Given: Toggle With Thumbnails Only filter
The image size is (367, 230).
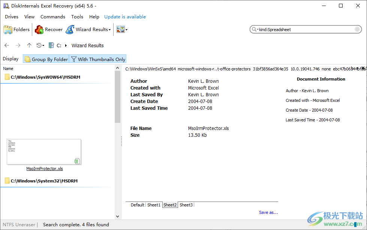Looking at the screenshot, I should pyautogui.click(x=98, y=59).
